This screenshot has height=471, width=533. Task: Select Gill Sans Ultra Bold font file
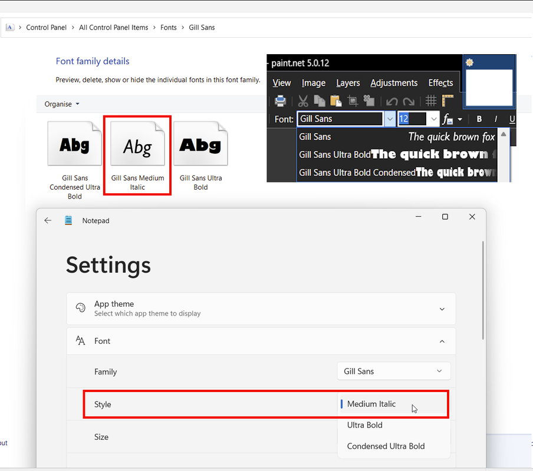200,156
